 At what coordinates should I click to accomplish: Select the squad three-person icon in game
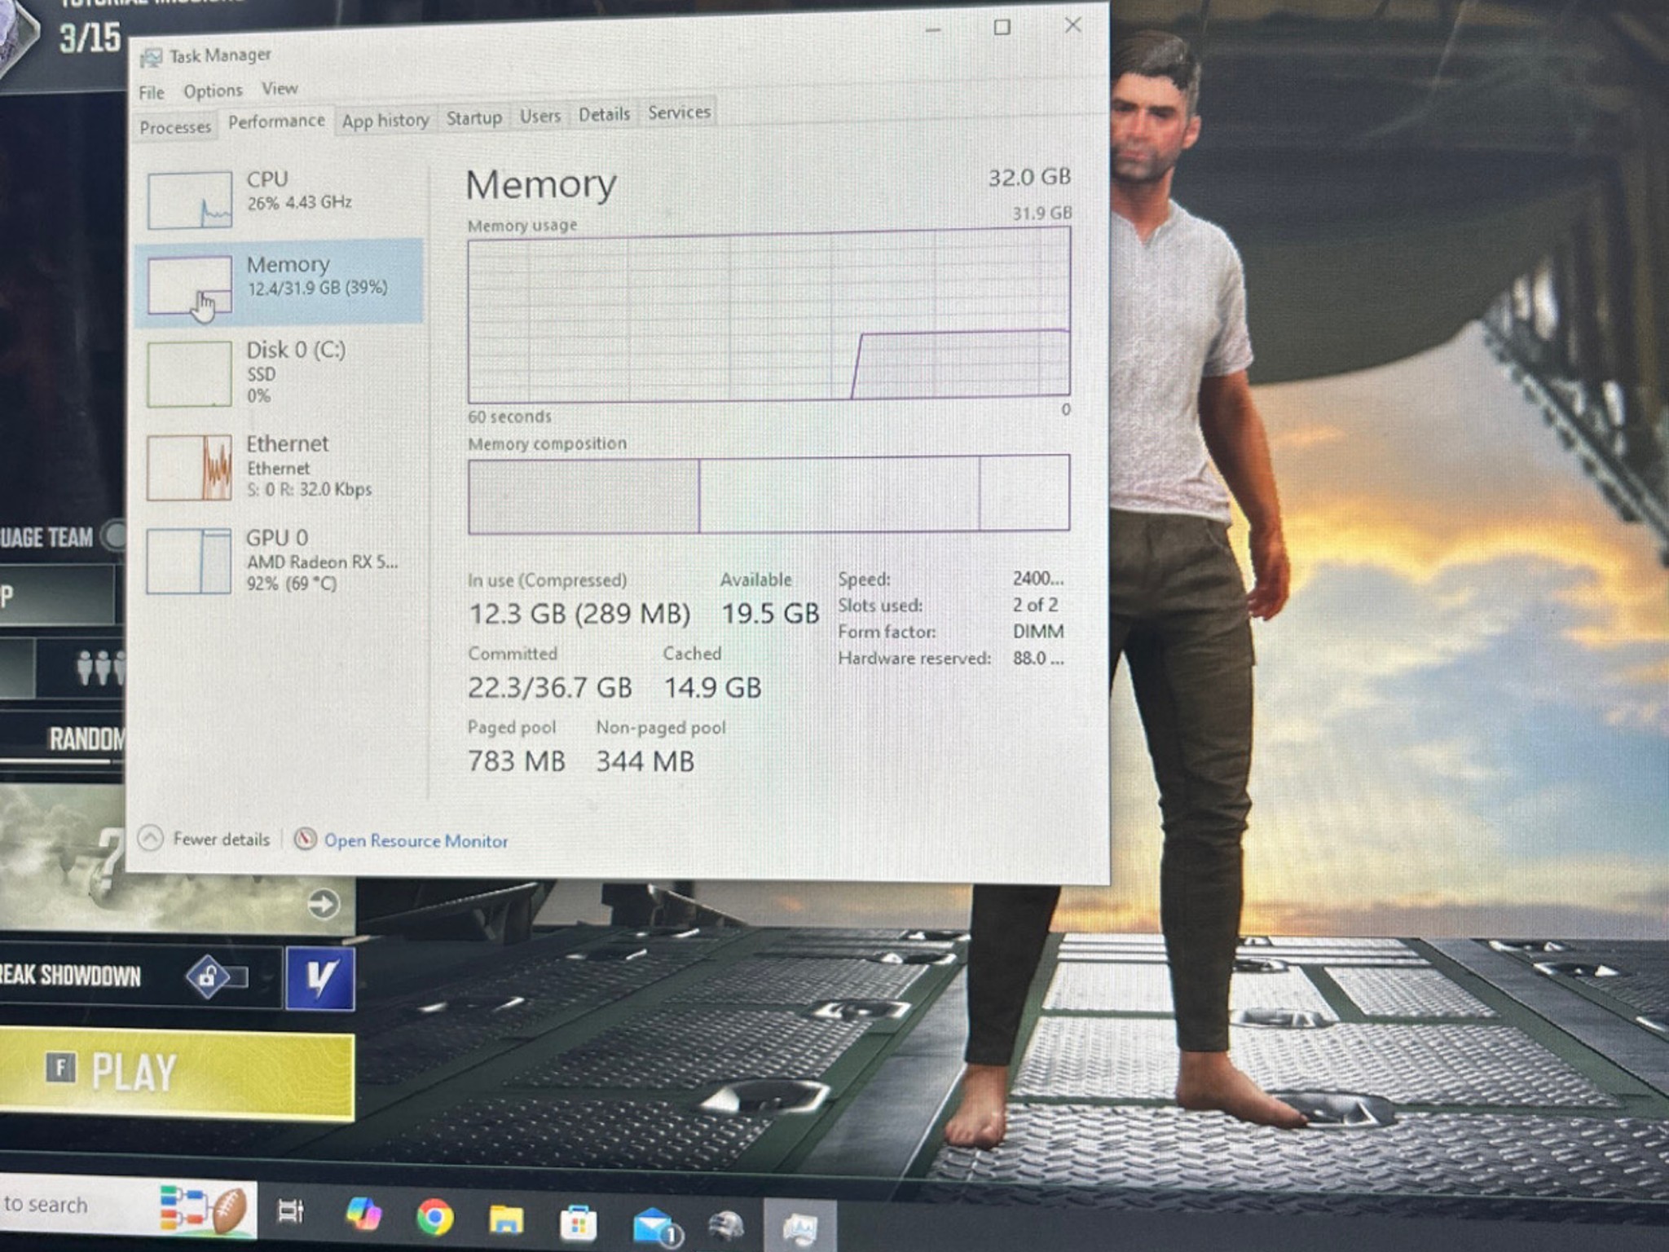point(101,668)
